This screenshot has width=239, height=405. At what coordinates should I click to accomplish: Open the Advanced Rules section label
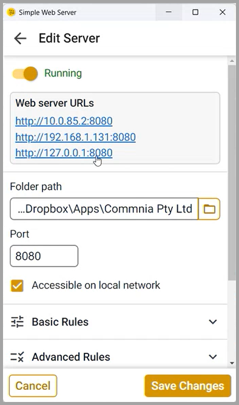71,356
